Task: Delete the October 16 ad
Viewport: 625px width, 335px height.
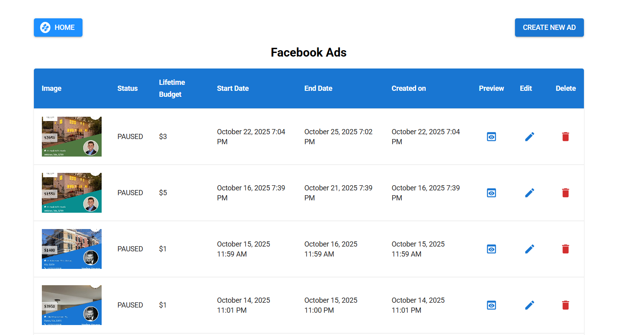Action: pyautogui.click(x=565, y=193)
